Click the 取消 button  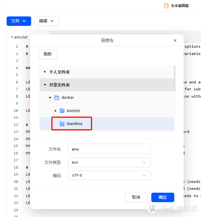[136, 197]
